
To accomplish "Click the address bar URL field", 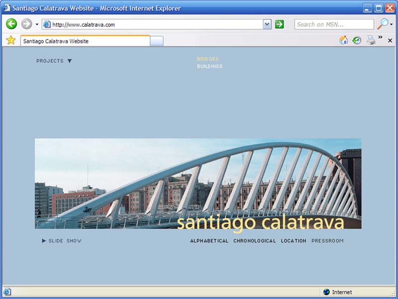I will click(x=157, y=24).
